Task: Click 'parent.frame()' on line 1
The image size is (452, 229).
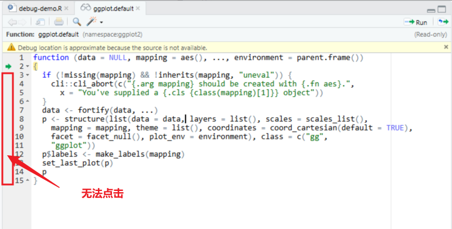Action: coord(328,57)
